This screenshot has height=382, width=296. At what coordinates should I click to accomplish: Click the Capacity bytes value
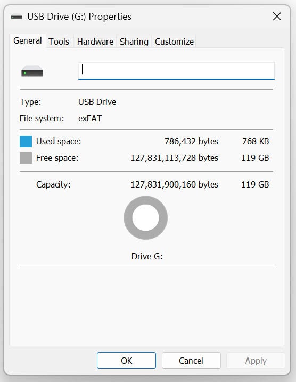pos(174,185)
